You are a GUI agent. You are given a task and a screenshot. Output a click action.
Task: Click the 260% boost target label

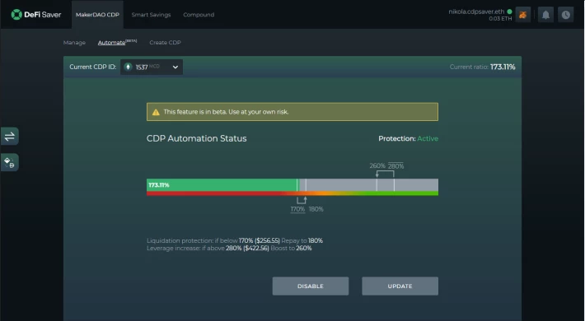pyautogui.click(x=377, y=165)
